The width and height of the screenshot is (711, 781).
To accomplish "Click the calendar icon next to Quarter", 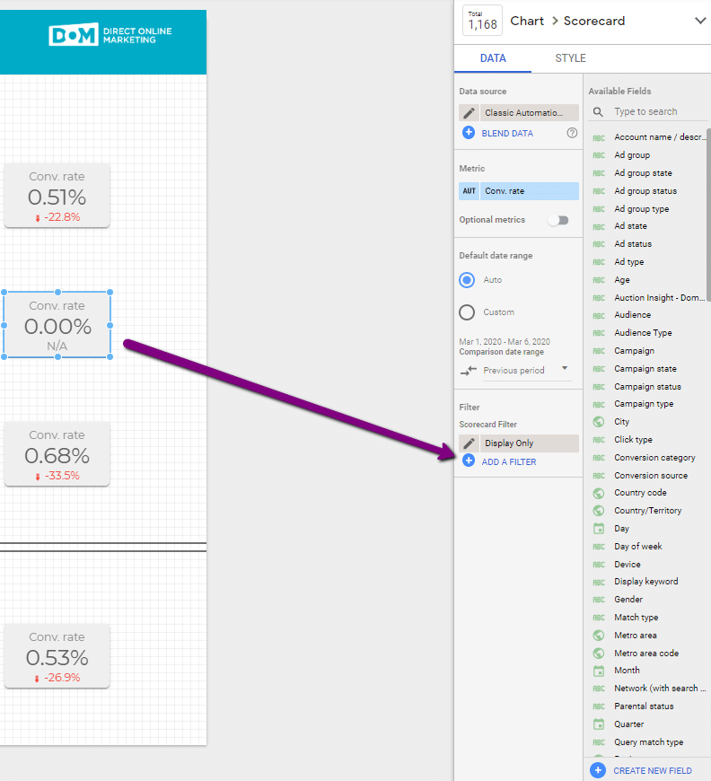I will coord(599,724).
